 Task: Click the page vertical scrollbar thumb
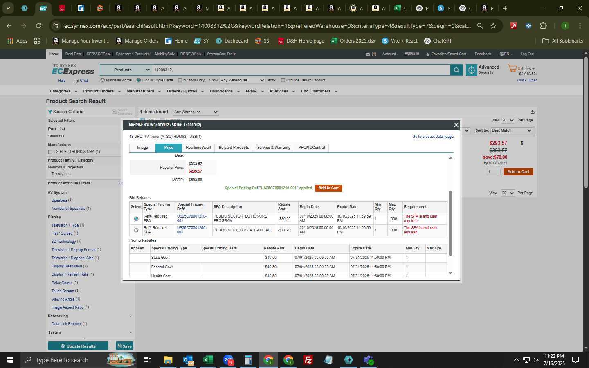(x=586, y=123)
